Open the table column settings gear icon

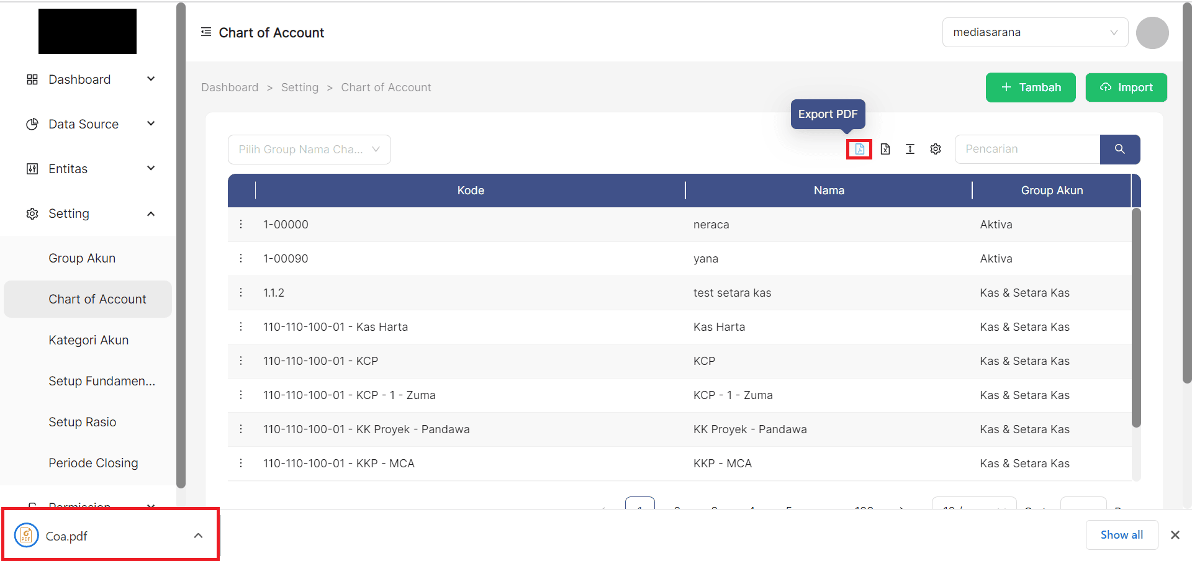pyautogui.click(x=935, y=149)
